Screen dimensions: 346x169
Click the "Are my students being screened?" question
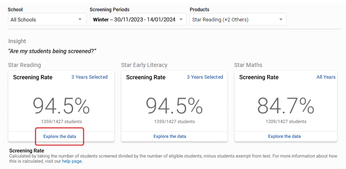52,52
